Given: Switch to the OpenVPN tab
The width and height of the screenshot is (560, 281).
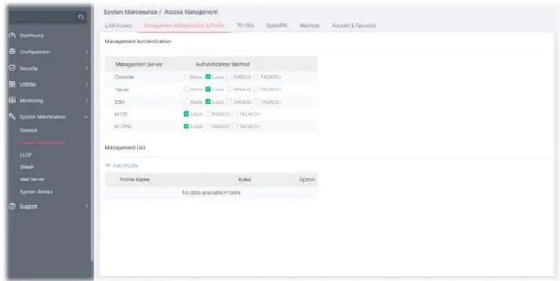Looking at the screenshot, I should point(277,26).
